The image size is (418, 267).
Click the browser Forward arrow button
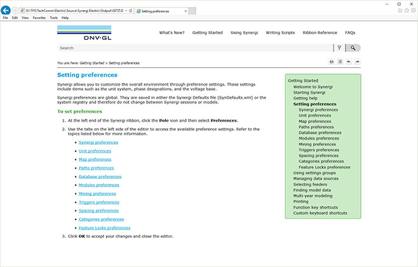[15, 11]
